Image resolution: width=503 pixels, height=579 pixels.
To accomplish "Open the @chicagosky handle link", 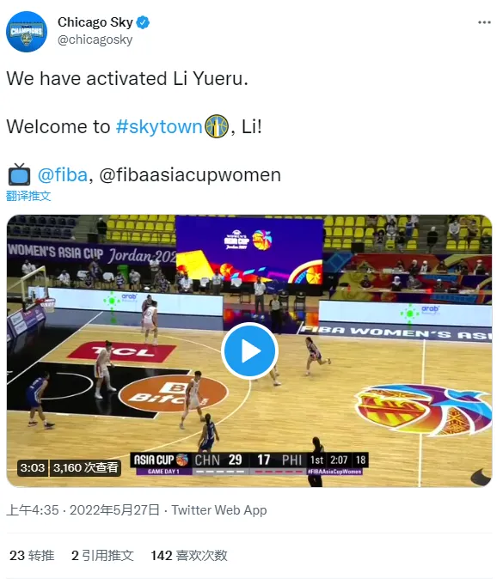I will click(95, 40).
